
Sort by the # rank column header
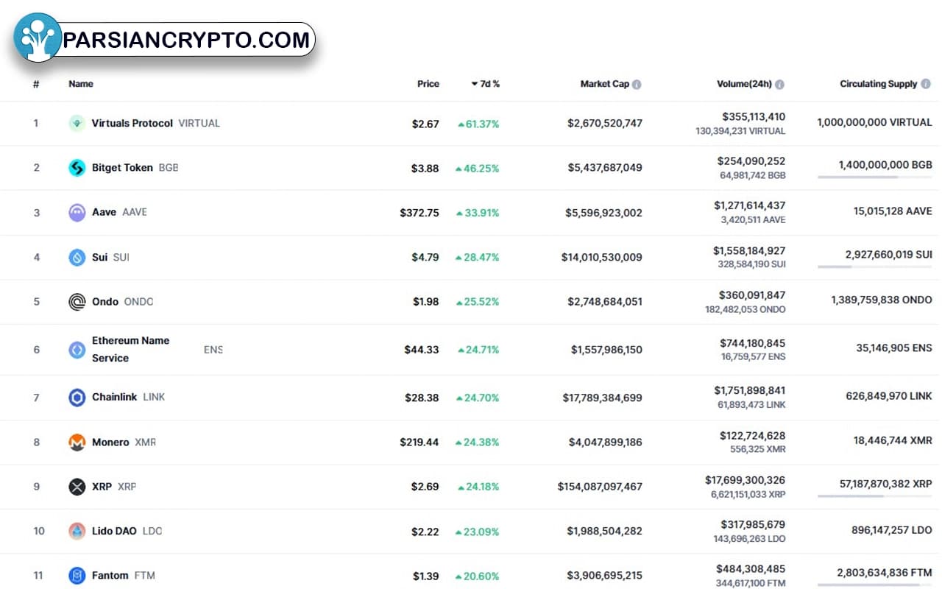36,84
